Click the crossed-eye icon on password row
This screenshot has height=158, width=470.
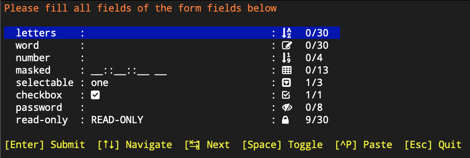287,108
